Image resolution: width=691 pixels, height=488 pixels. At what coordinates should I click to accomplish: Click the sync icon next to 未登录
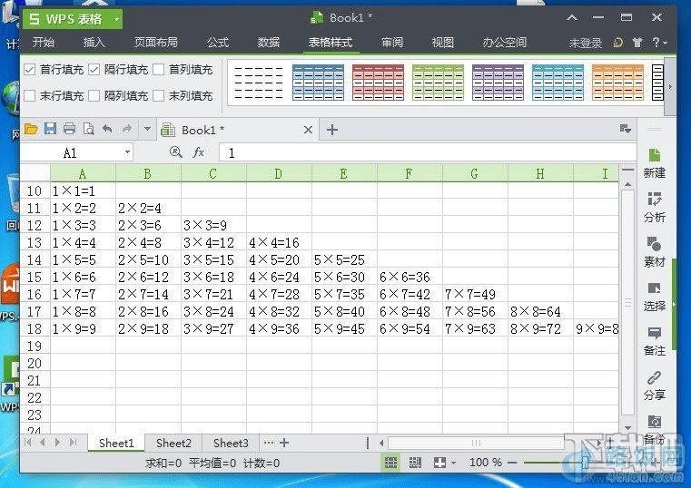[x=617, y=43]
